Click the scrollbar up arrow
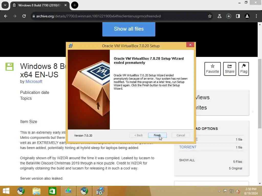262x196 pixels. coord(259,24)
